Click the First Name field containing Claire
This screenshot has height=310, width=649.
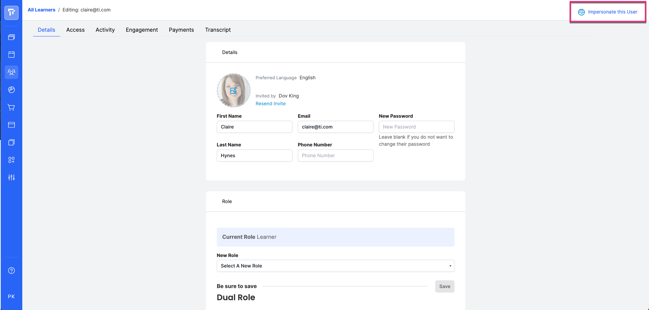255,127
